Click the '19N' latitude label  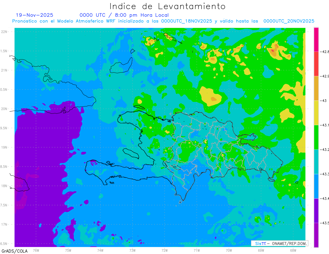4,147
